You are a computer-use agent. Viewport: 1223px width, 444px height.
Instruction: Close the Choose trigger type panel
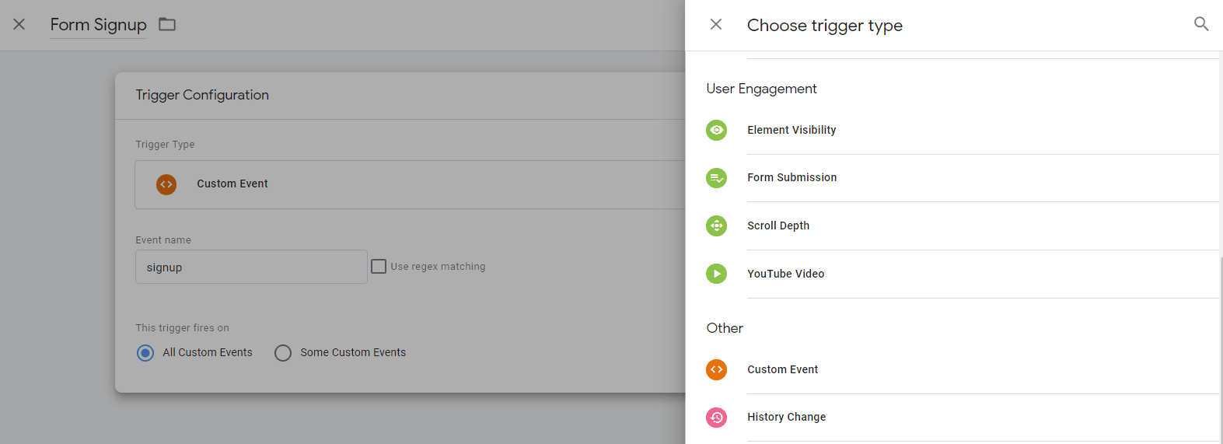[x=716, y=25]
